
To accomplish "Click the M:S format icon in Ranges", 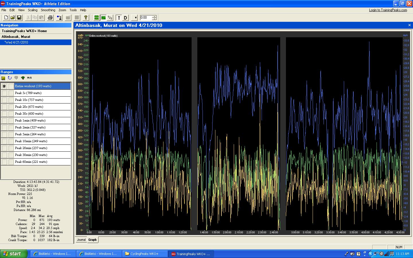I will click(x=30, y=78).
